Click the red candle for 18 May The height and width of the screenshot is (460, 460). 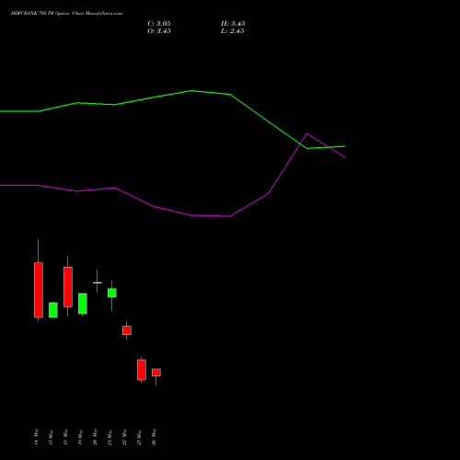tap(68, 287)
